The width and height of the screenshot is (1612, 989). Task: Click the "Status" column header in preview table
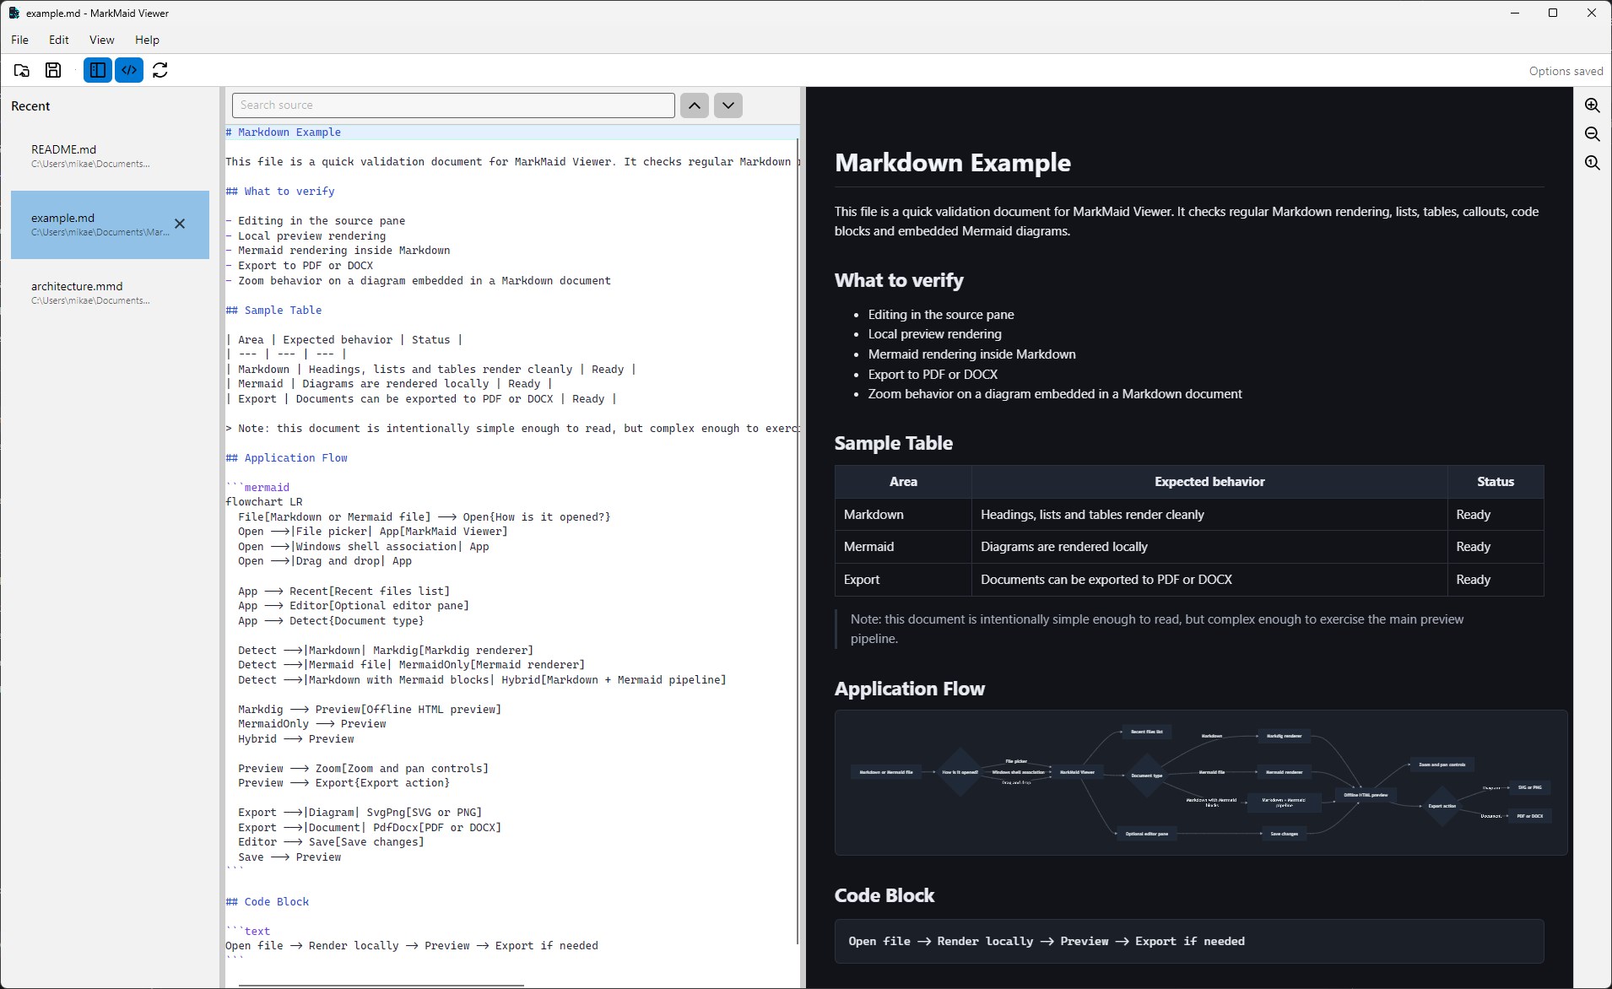[x=1496, y=482]
